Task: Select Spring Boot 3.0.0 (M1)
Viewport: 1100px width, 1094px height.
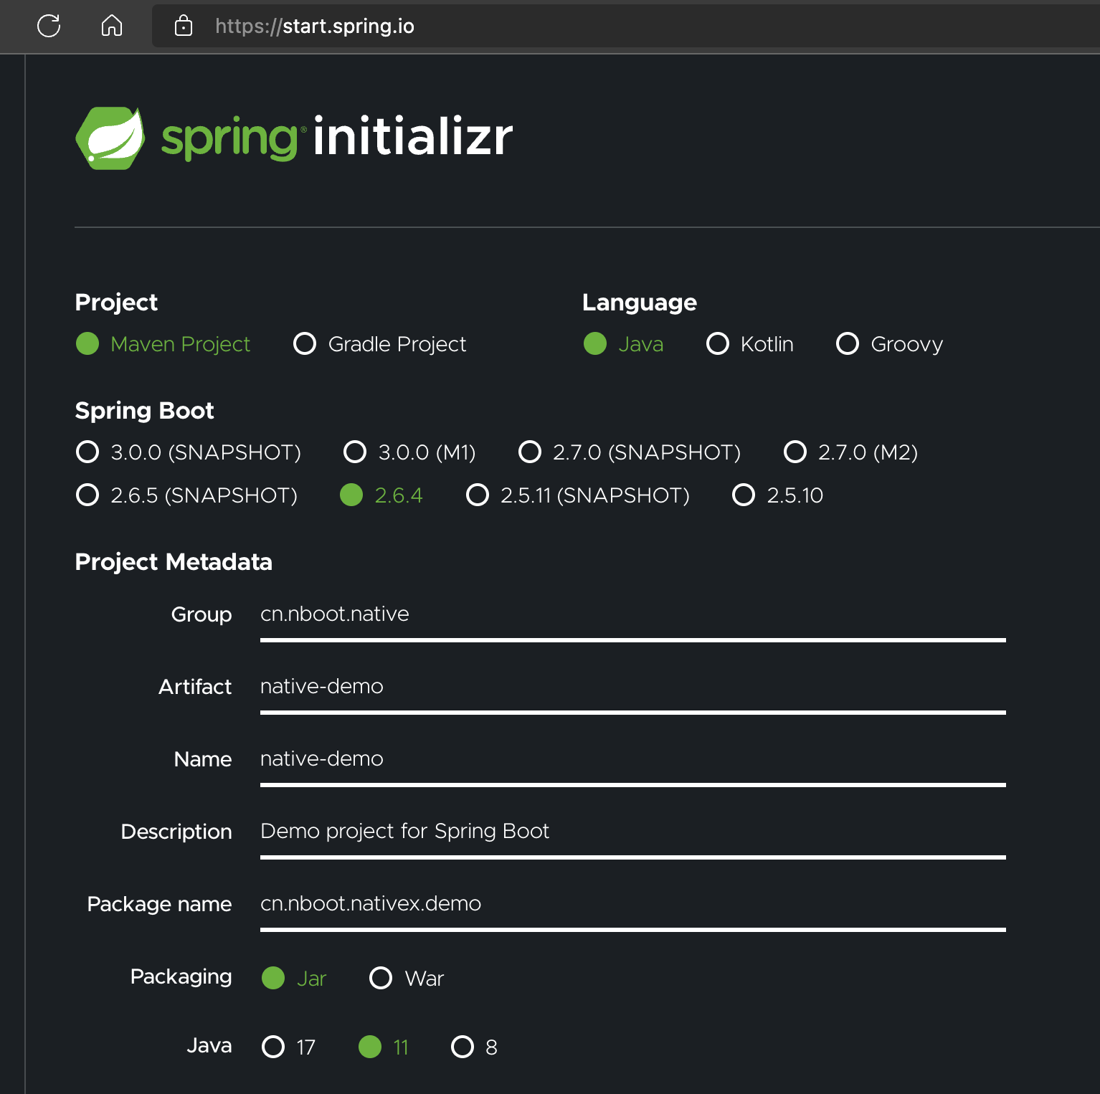Action: pos(355,452)
